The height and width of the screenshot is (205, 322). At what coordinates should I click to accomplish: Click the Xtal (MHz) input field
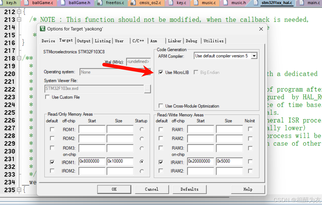(x=138, y=62)
